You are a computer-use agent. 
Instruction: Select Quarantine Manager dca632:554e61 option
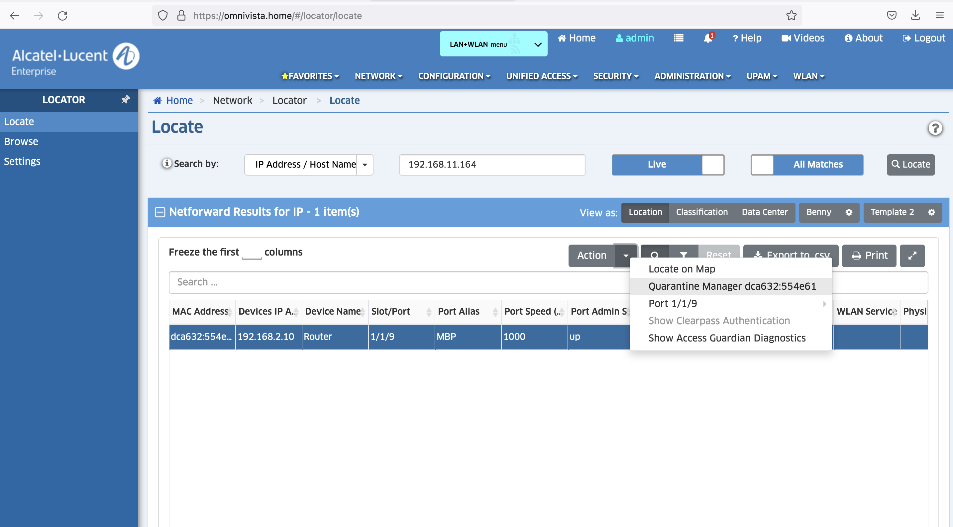pos(732,286)
